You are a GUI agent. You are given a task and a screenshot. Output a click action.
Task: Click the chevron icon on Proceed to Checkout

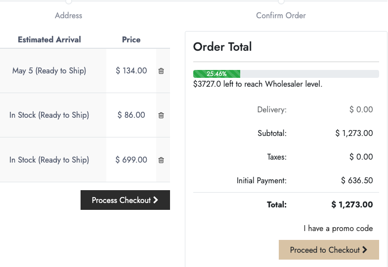pyautogui.click(x=365, y=250)
